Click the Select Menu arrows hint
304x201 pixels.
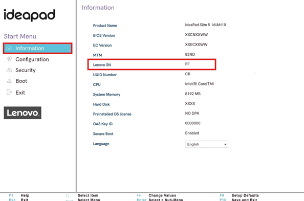pyautogui.click(x=83, y=199)
